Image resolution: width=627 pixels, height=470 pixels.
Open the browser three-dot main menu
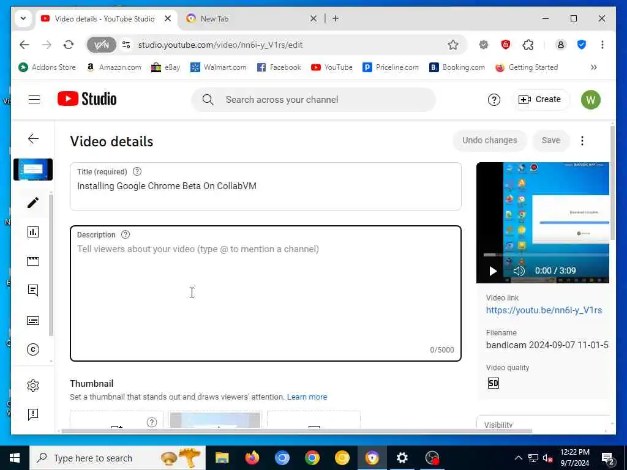coord(603,45)
